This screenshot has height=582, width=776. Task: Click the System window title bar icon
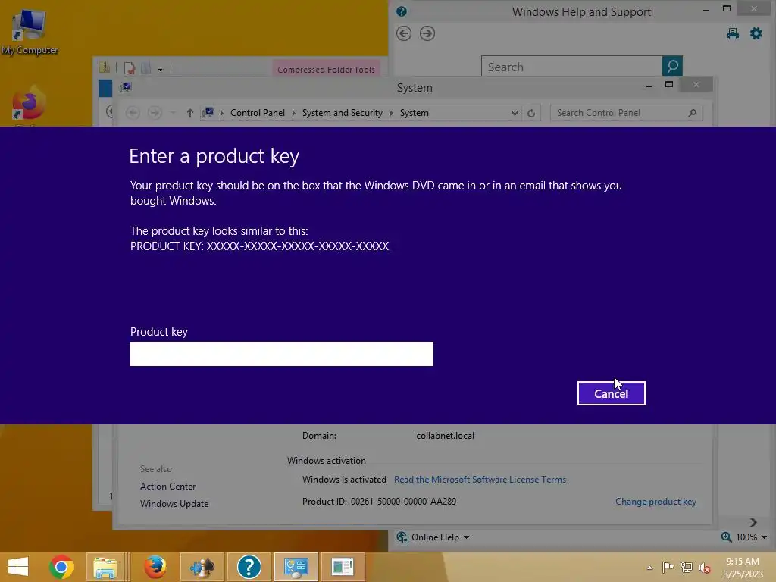click(x=126, y=87)
